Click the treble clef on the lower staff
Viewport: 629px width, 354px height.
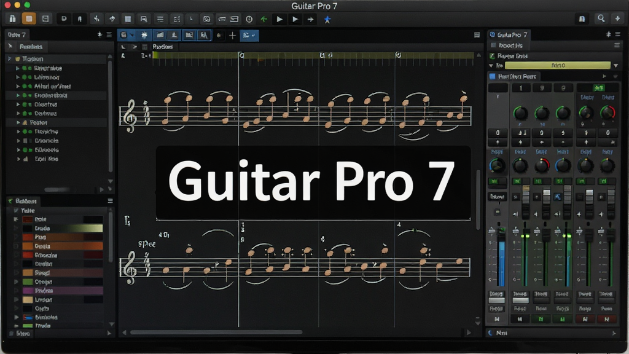tap(130, 268)
